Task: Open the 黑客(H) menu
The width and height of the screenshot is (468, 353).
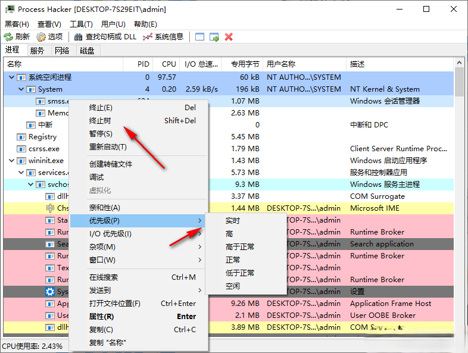Action: coord(17,24)
